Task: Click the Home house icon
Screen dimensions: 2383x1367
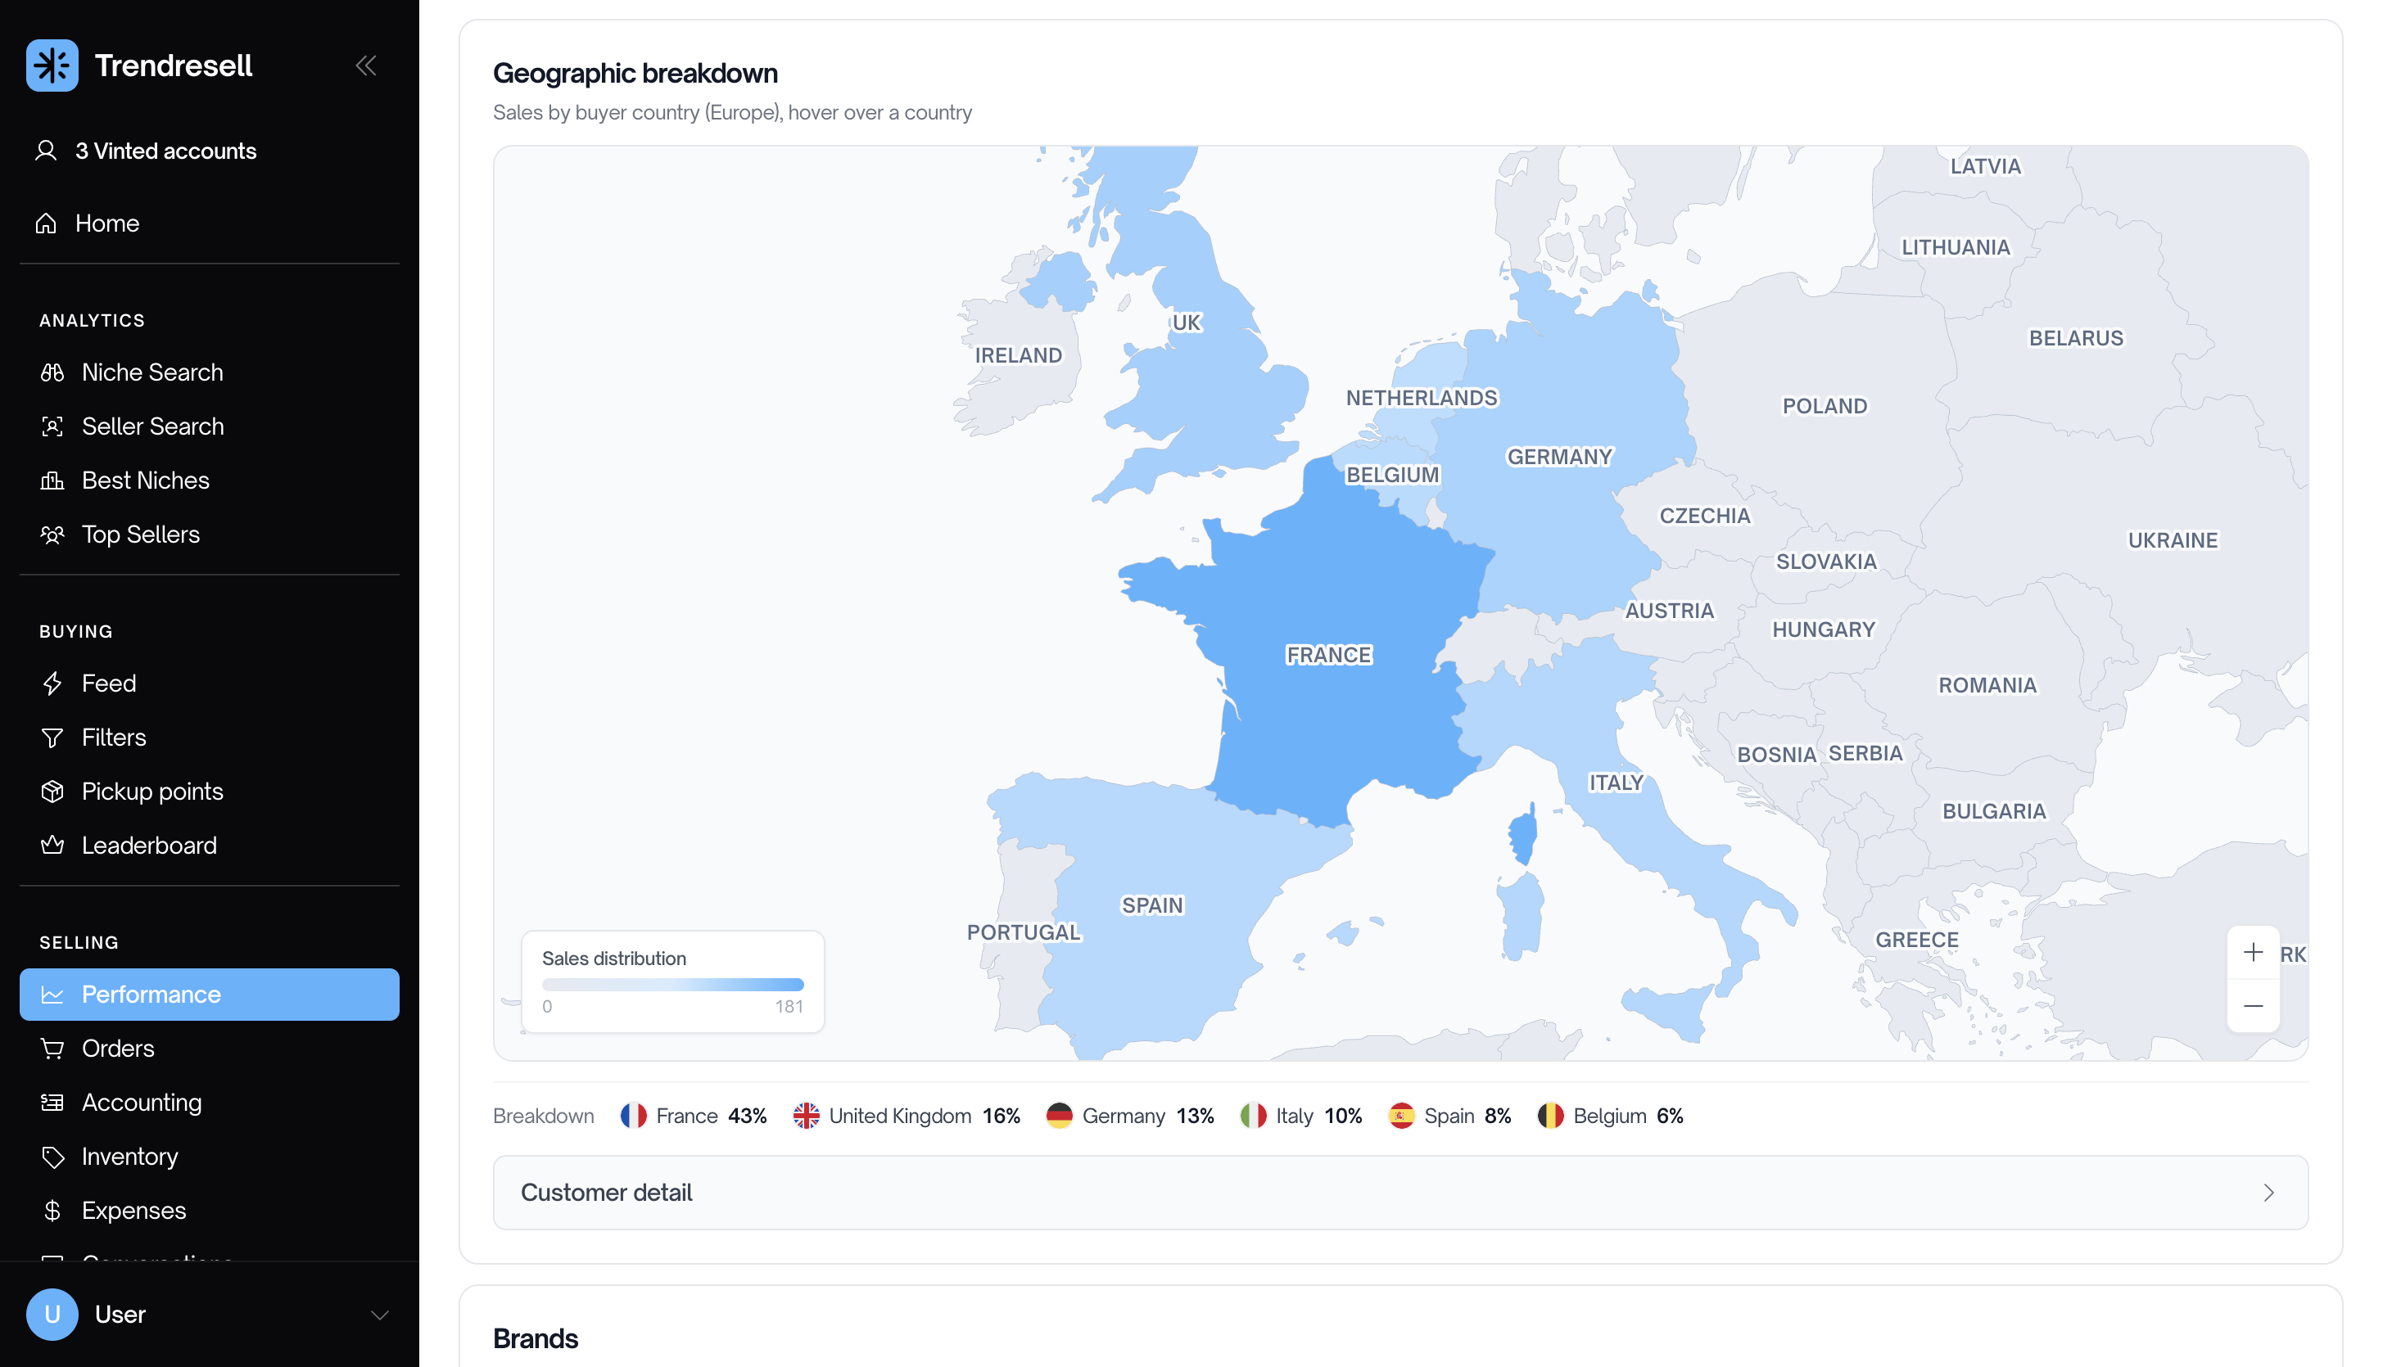Action: [46, 223]
